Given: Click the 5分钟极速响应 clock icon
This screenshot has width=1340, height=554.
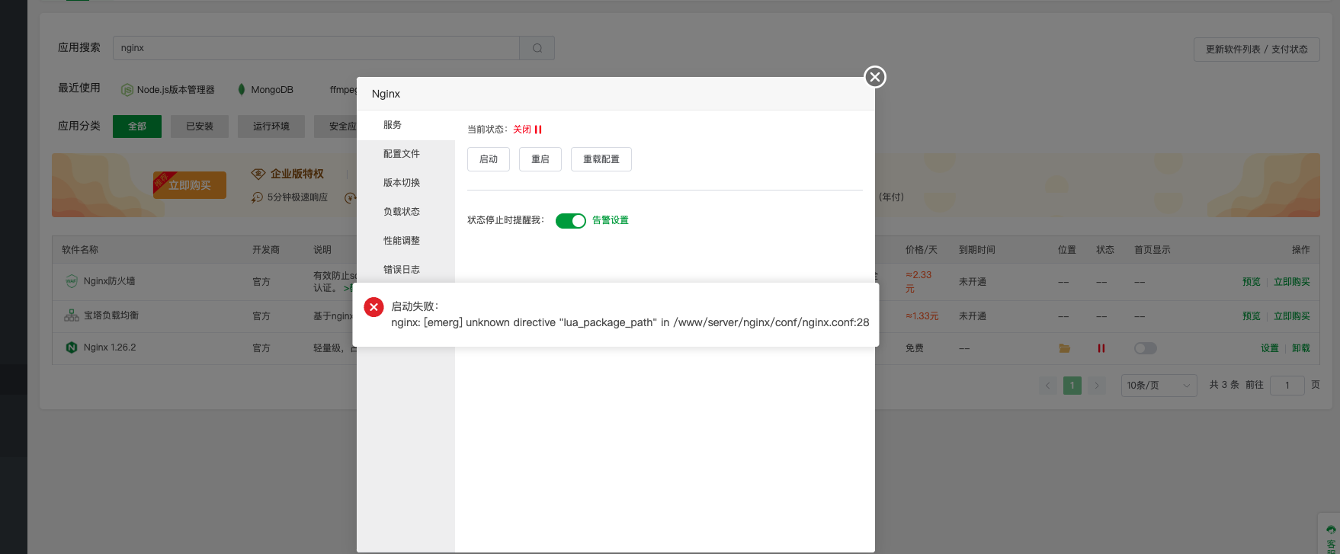Looking at the screenshot, I should pyautogui.click(x=257, y=197).
